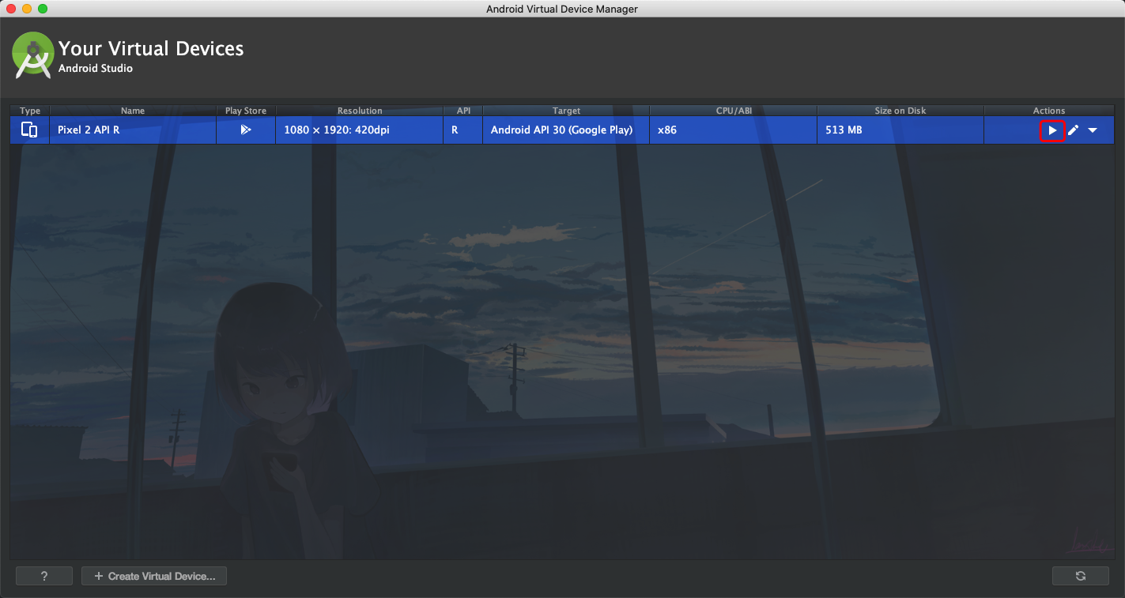Screen dimensions: 1125x598
Task: Sort by the API column header
Action: (x=463, y=111)
